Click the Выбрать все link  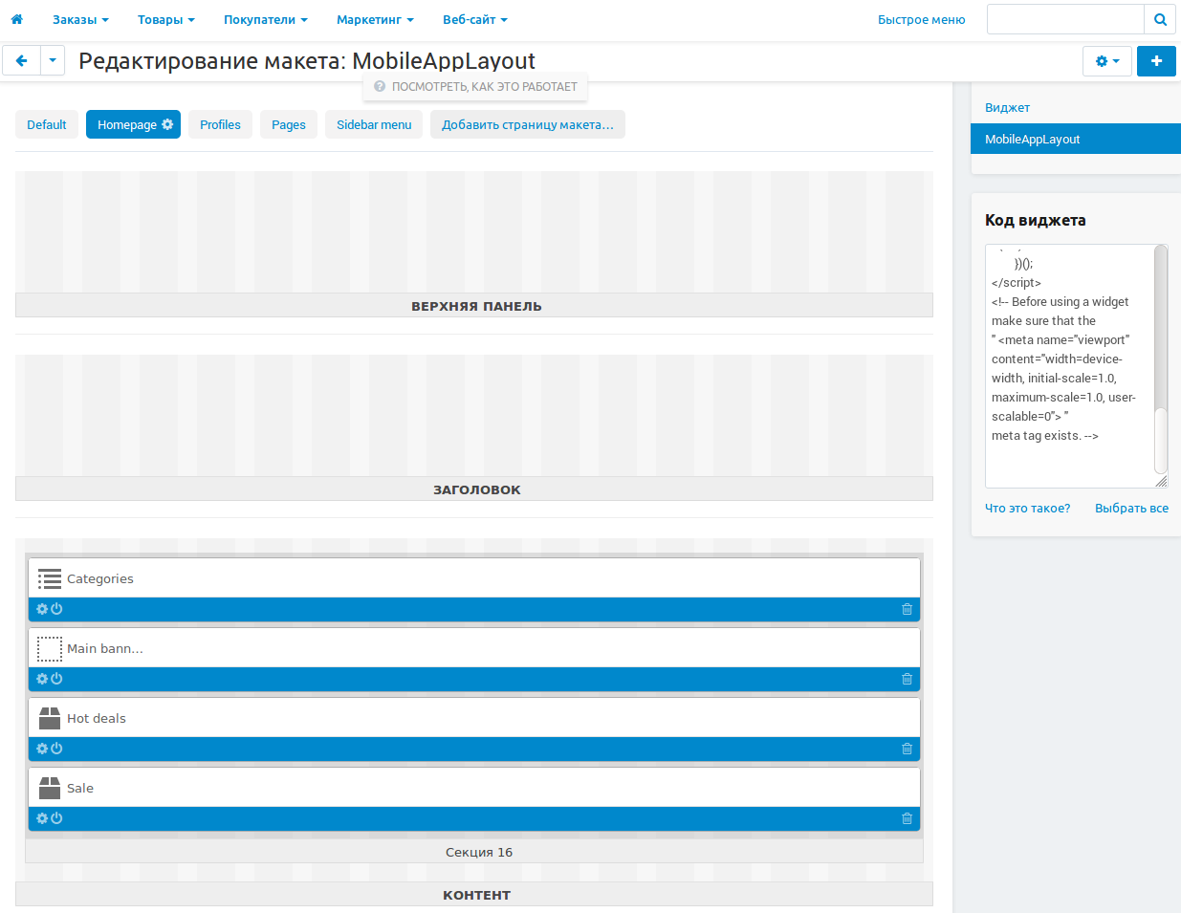(1131, 509)
